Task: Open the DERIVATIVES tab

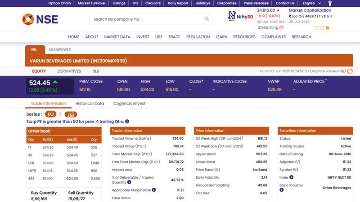Action: click(69, 71)
